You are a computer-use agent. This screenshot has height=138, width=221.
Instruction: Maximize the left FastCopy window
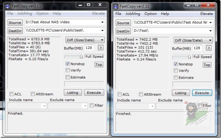click(89, 5)
